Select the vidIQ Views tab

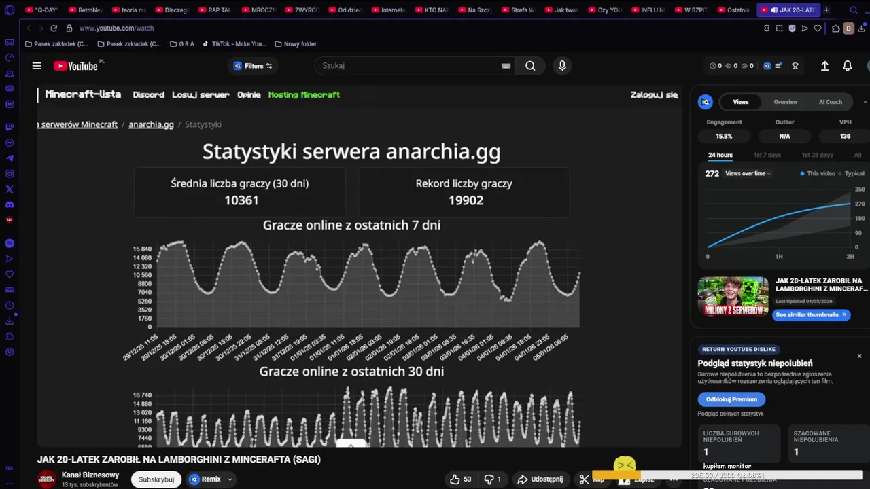[x=741, y=102]
